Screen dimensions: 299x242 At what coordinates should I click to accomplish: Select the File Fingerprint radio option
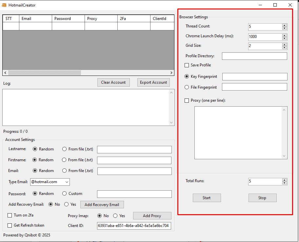[187, 87]
